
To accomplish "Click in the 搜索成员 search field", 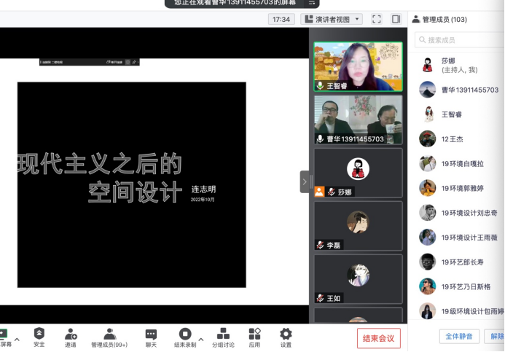I will (x=460, y=40).
